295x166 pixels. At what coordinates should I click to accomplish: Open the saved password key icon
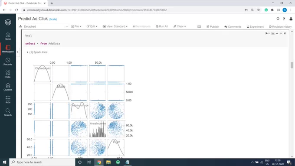(x=246, y=10)
